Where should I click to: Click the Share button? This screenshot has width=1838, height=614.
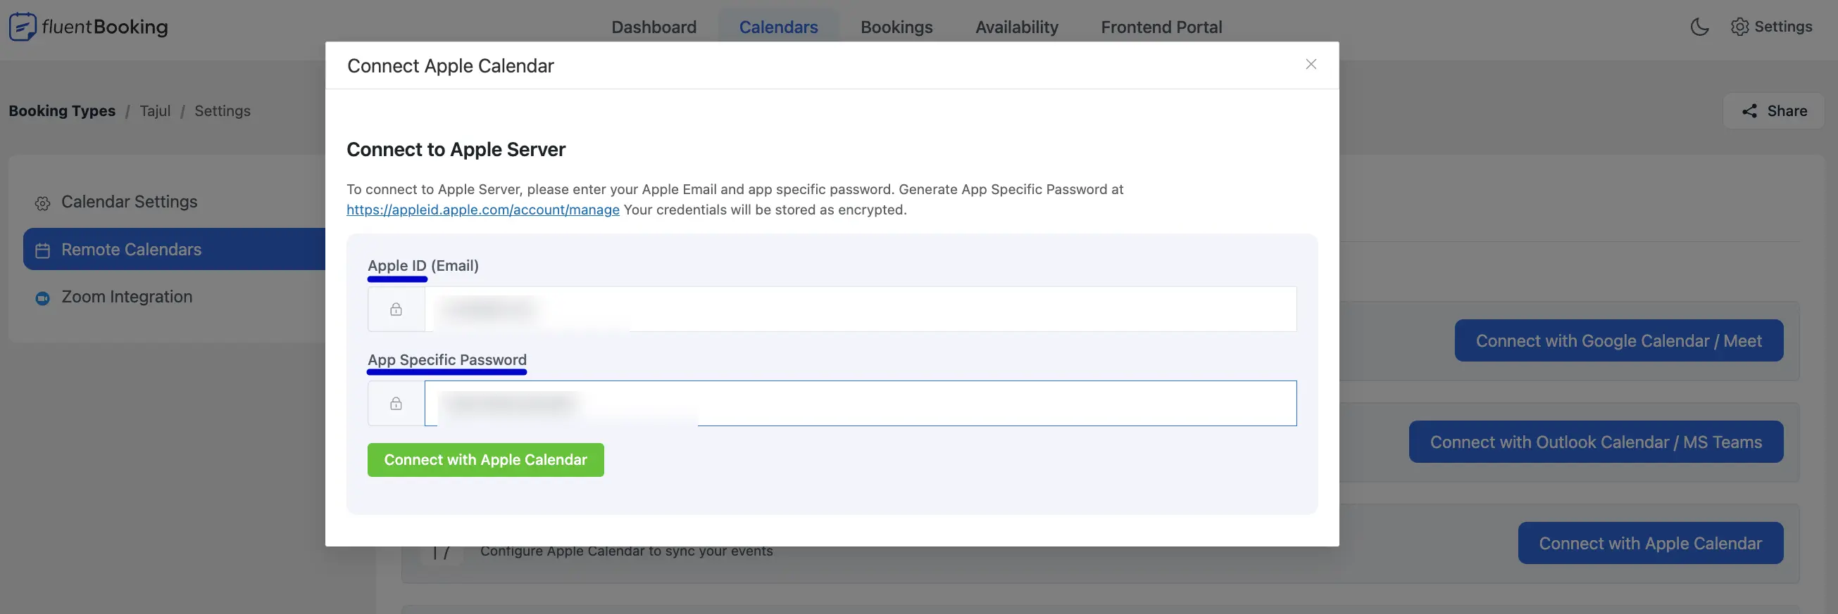click(1774, 111)
